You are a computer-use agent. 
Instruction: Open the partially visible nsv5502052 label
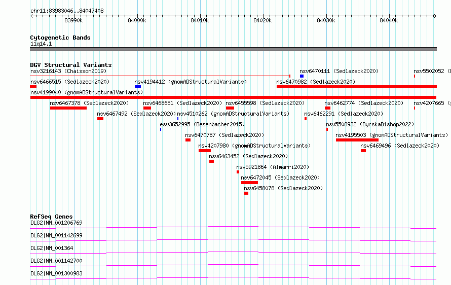[x=432, y=71]
